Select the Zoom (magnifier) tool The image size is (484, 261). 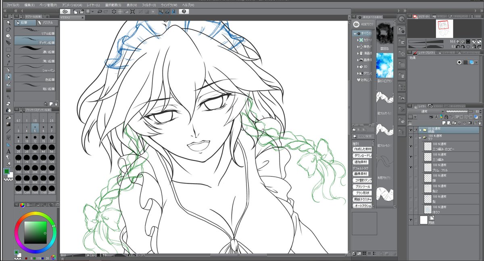(x=8, y=23)
